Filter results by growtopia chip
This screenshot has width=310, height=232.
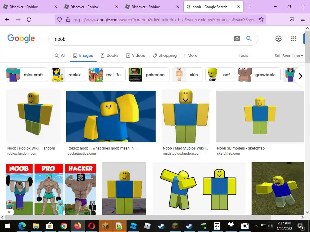(259, 75)
